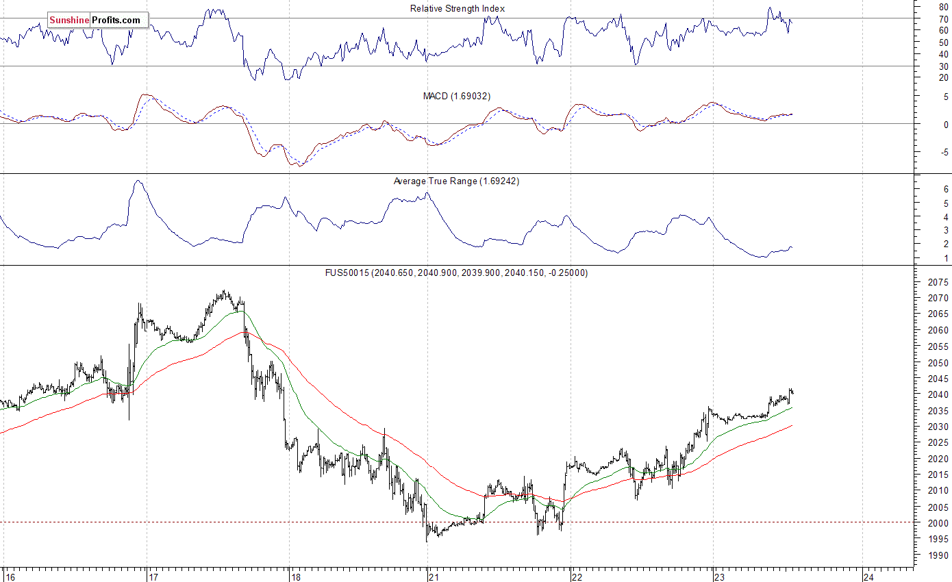Select the 2010 price axis label
Viewport: 952px width, 582px height.
pyautogui.click(x=938, y=491)
